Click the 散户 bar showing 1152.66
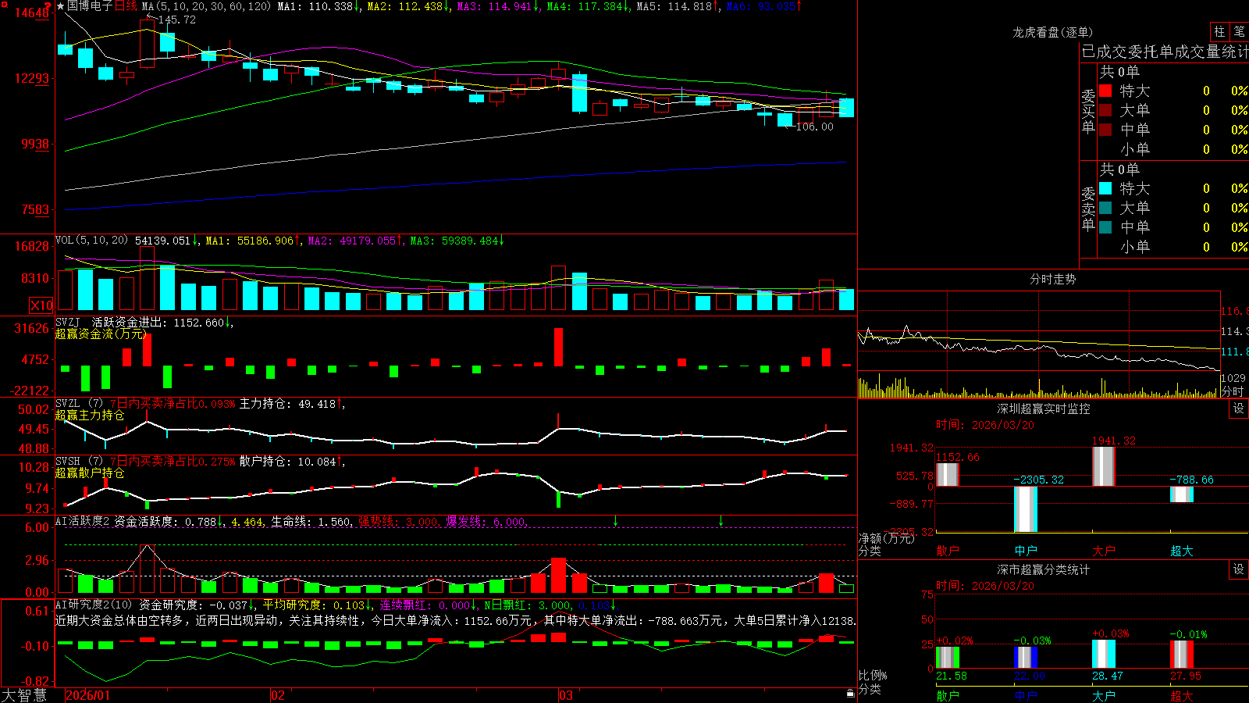Screen dimensions: 1249x703 (947, 475)
